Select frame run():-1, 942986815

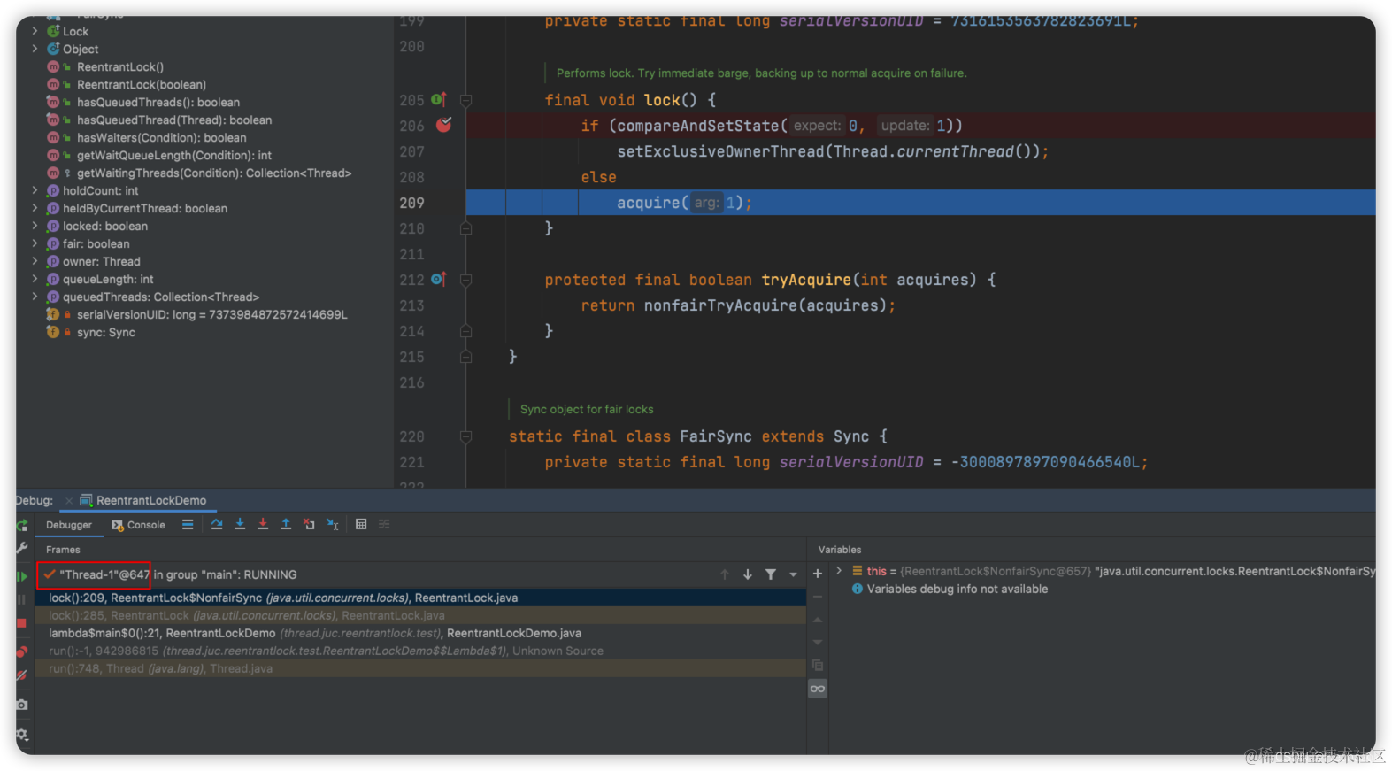tap(420, 651)
